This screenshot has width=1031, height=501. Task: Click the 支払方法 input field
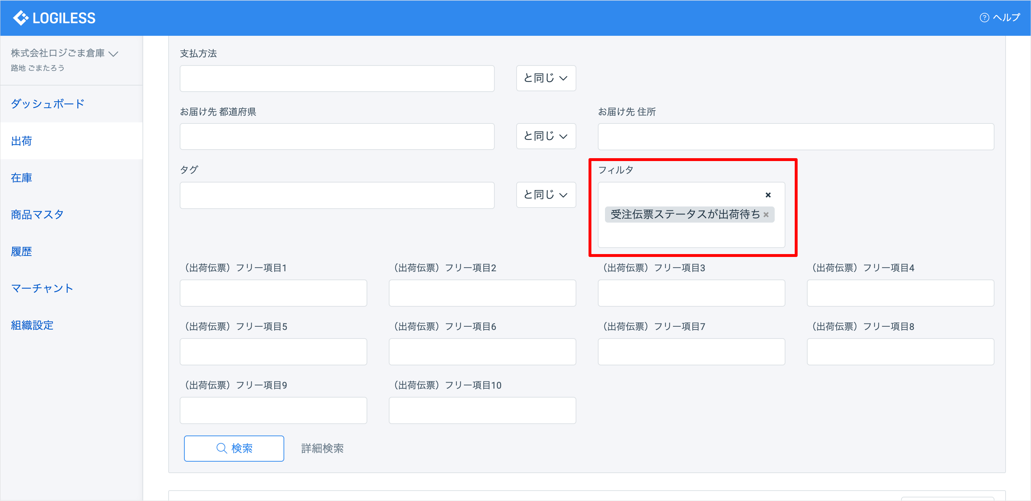337,78
